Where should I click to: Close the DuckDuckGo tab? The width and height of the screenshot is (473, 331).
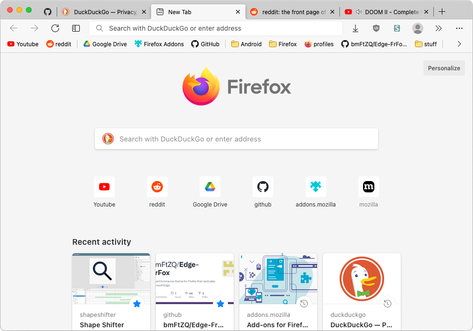tap(144, 12)
